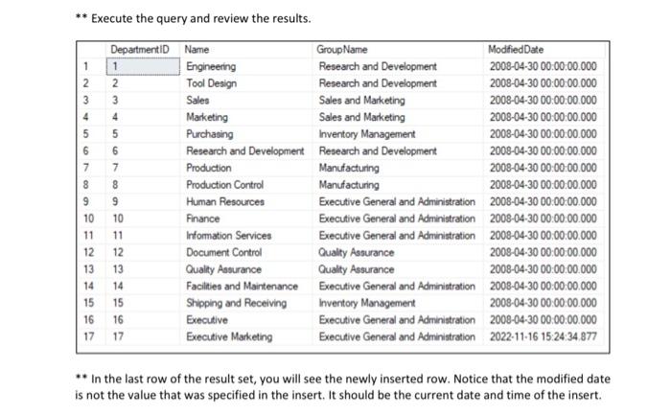The image size is (671, 415).
Task: Click the DepartmentID column header
Action: 143,50
